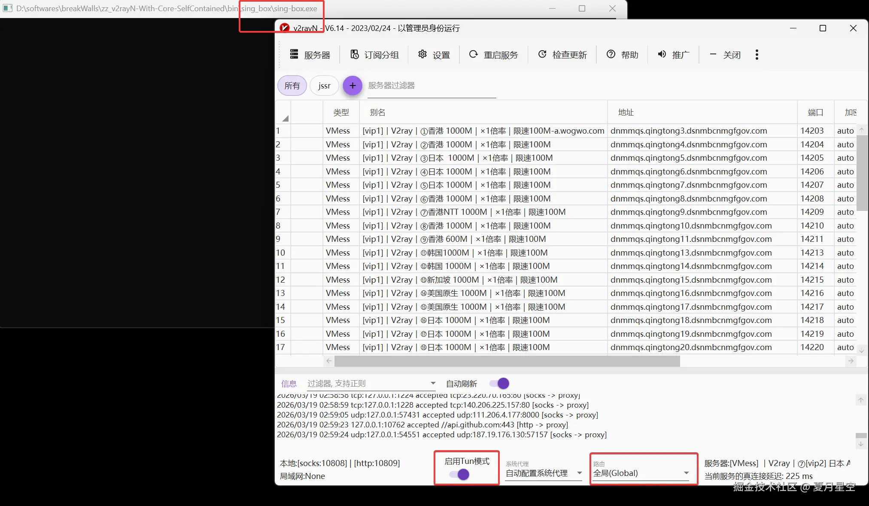The width and height of the screenshot is (869, 506).
Task: Click the horizontal scrollbar of server list
Action: click(507, 361)
